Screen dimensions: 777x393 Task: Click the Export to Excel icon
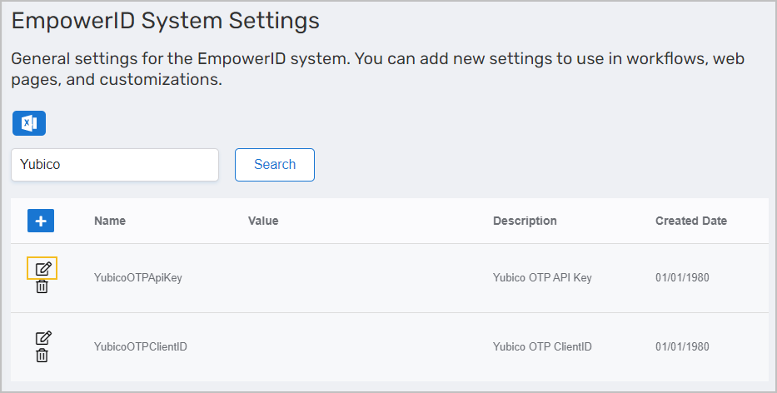click(29, 123)
